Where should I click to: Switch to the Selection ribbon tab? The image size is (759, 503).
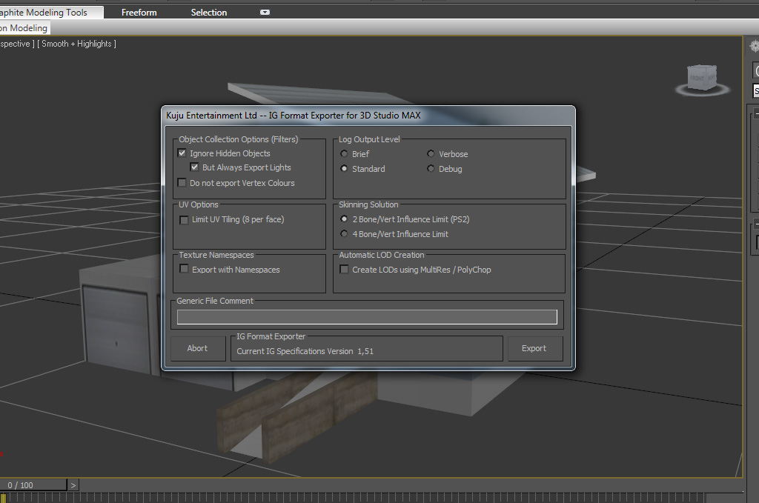[209, 13]
